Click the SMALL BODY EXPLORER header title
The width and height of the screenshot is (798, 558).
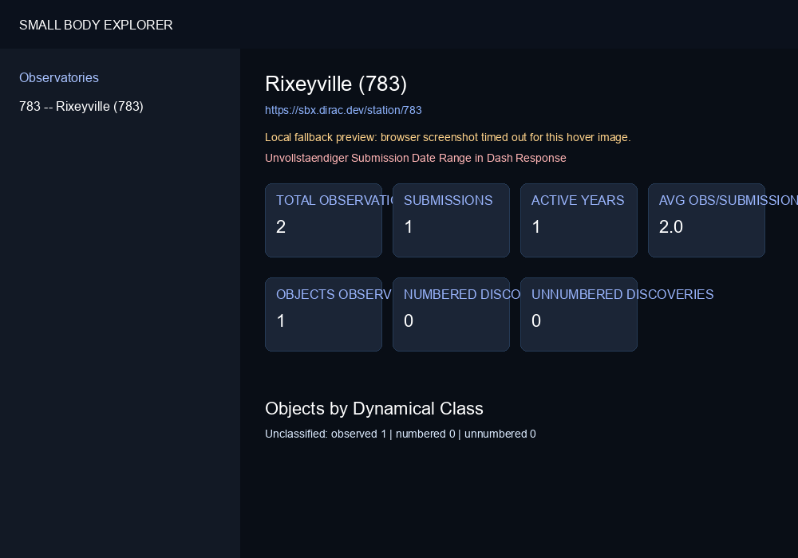(x=96, y=25)
